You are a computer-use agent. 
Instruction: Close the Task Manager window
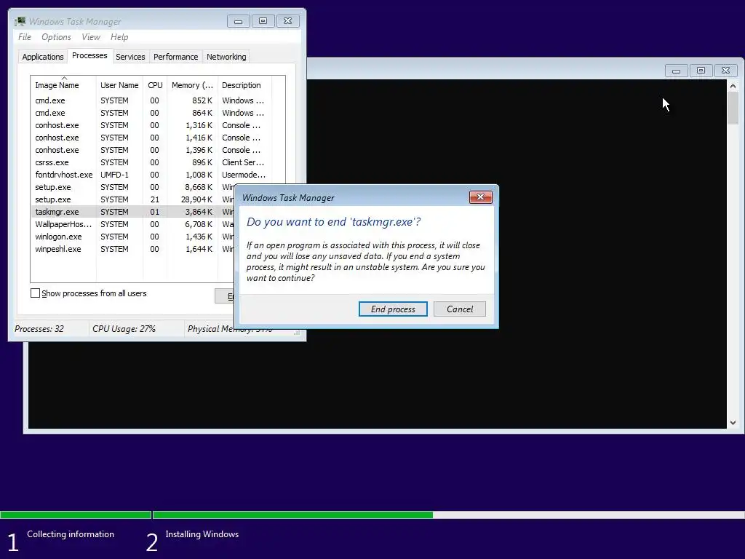pyautogui.click(x=287, y=21)
